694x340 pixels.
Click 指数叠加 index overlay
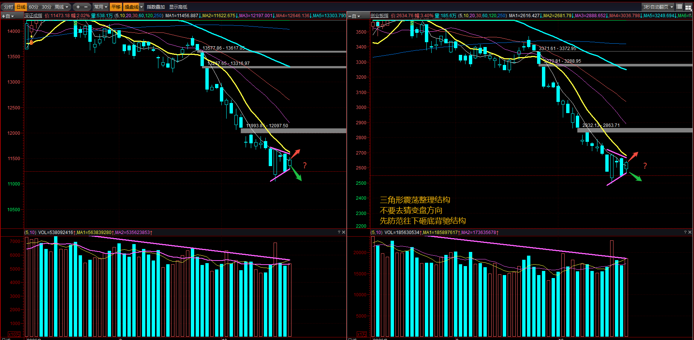point(156,7)
